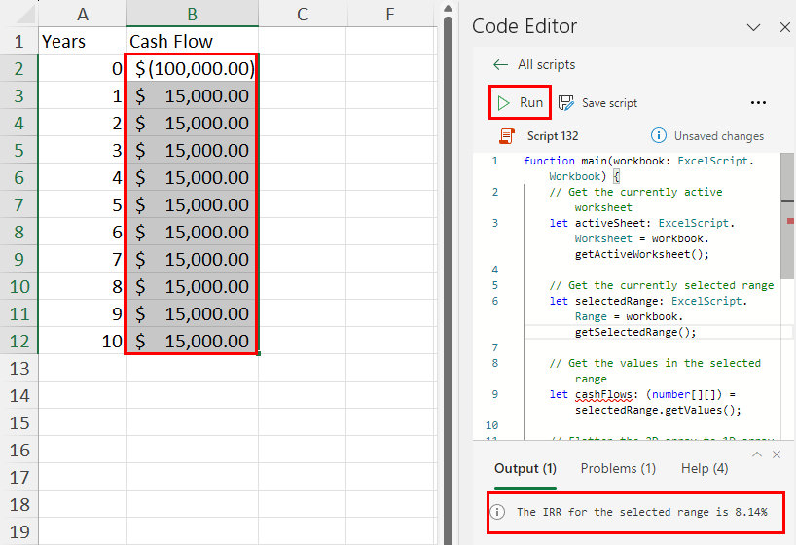Screen dimensions: 796x545
Task: Select the year 5 cell in column A
Action: pyautogui.click(x=83, y=204)
